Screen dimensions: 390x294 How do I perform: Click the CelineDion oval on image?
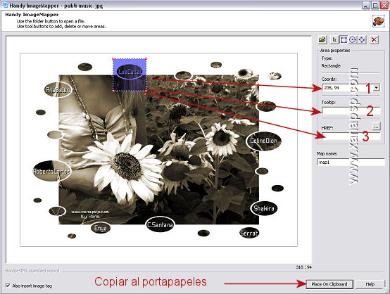tap(264, 141)
